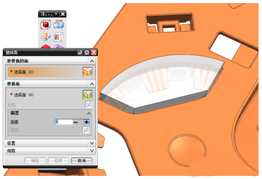Image resolution: width=262 pixels, height=179 pixels.
Task: Open the floating toolbar title dropdown menu
Action: point(57,14)
